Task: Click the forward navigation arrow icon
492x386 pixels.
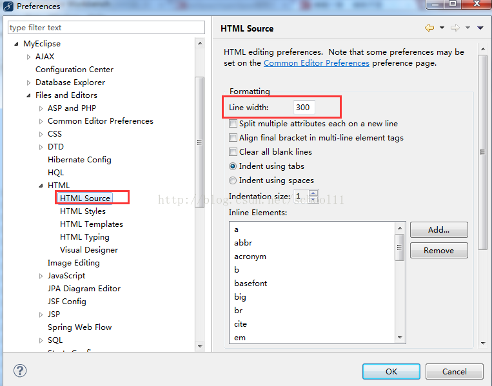Action: coord(455,28)
